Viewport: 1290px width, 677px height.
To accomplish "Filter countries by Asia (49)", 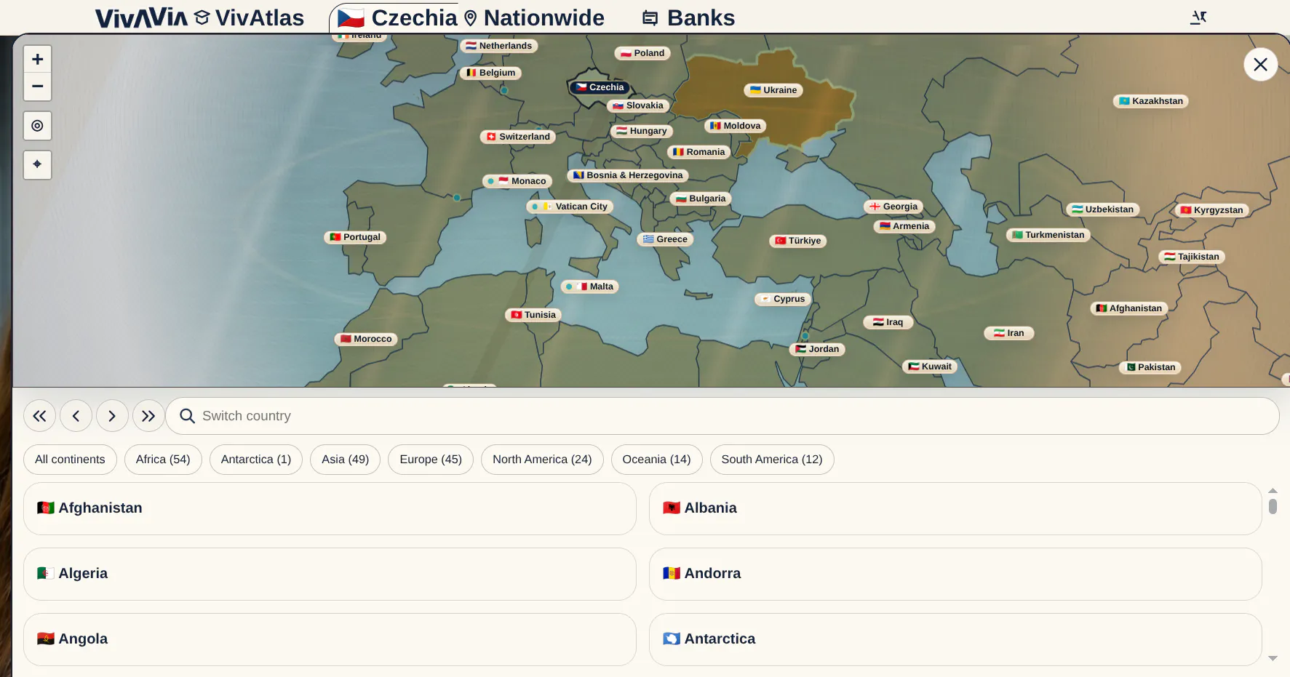I will click(345, 460).
